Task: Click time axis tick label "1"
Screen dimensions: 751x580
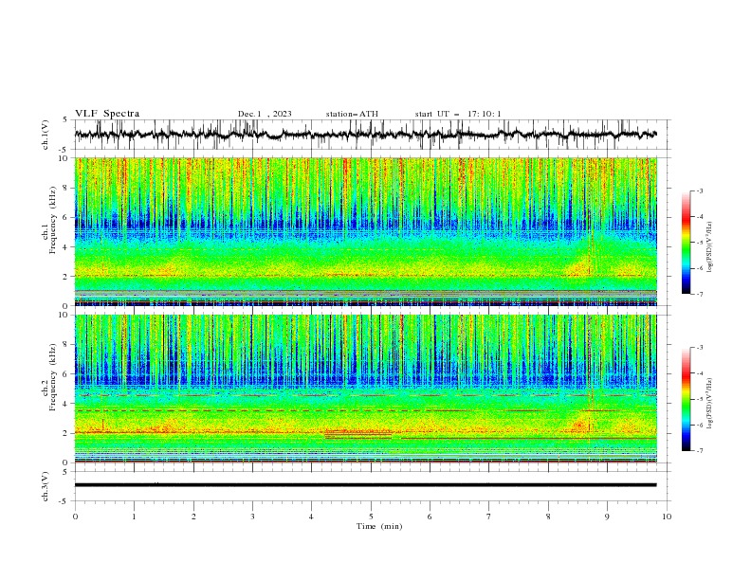Action: [x=134, y=517]
